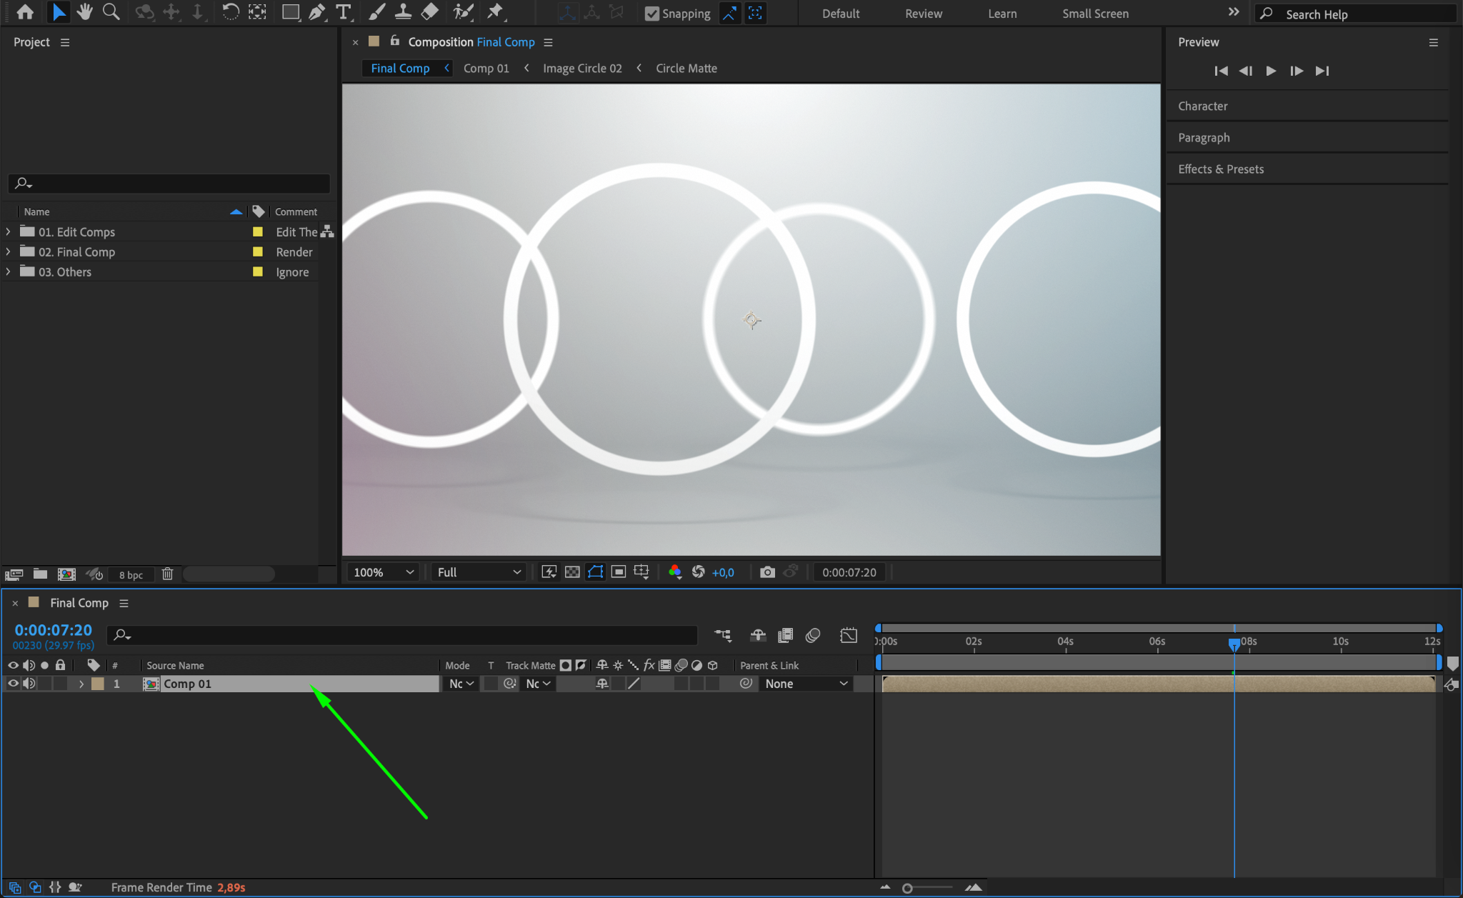Delete selected item with trash icon

[x=167, y=574]
